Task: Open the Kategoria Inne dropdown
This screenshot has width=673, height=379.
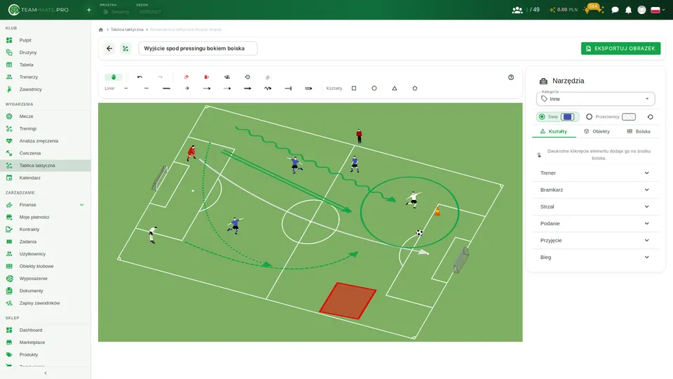Action: (x=595, y=99)
